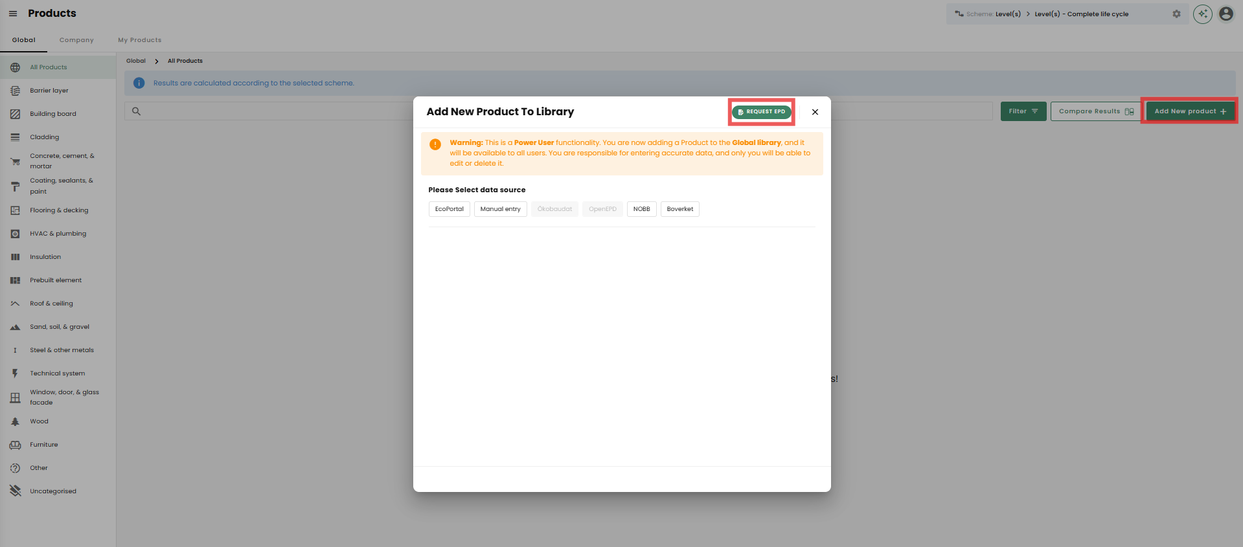The image size is (1243, 547).
Task: Click the Furniture category sofa icon
Action: pos(15,445)
